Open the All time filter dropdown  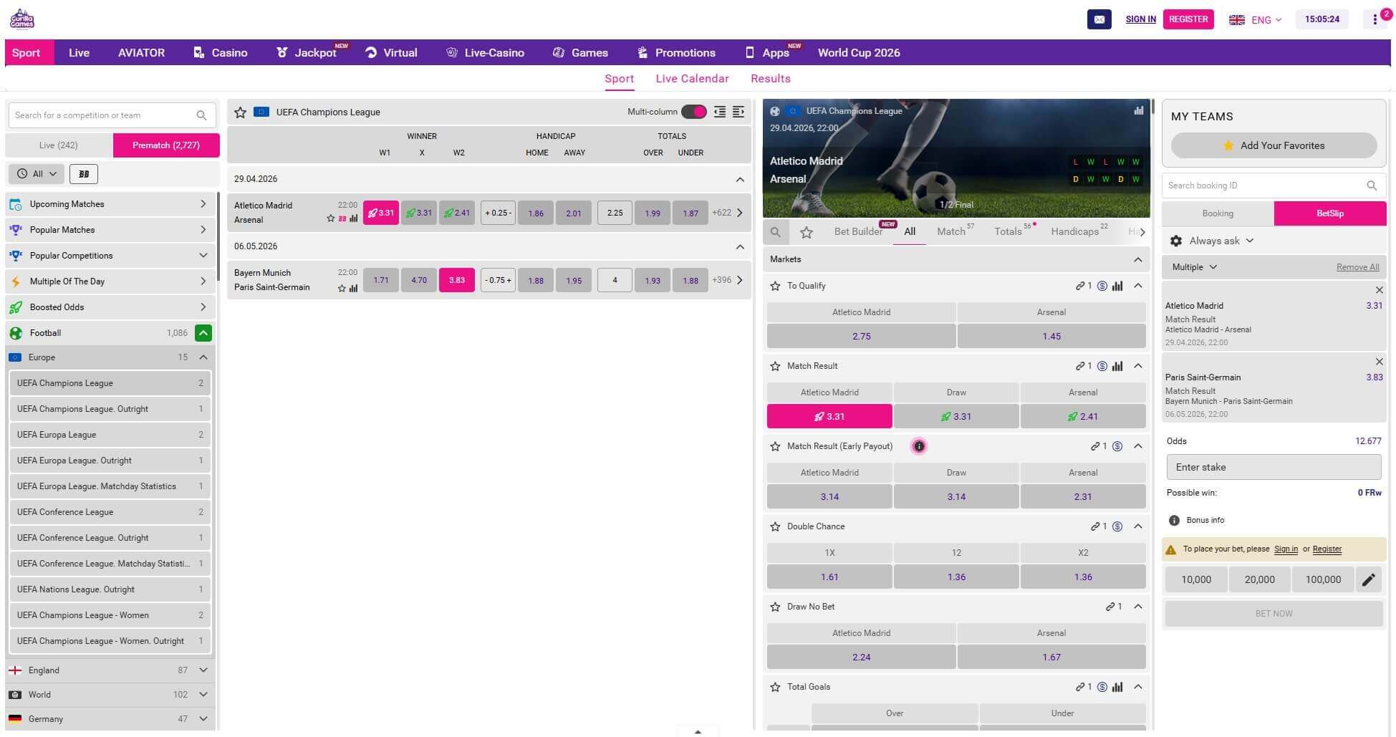pos(36,174)
